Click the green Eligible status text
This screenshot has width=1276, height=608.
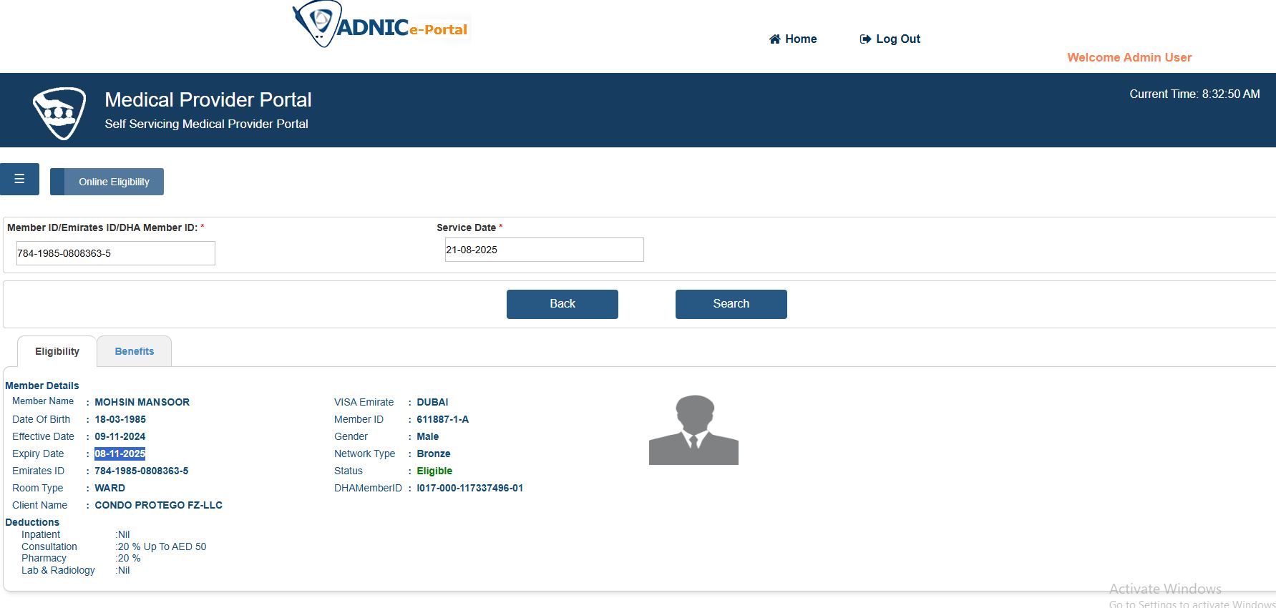tap(434, 471)
